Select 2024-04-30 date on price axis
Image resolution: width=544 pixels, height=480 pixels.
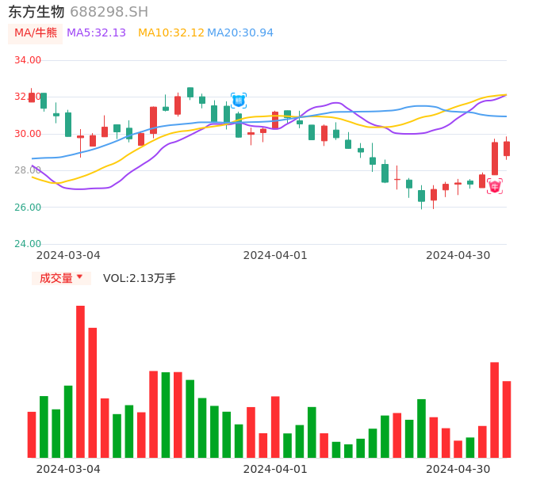point(458,255)
